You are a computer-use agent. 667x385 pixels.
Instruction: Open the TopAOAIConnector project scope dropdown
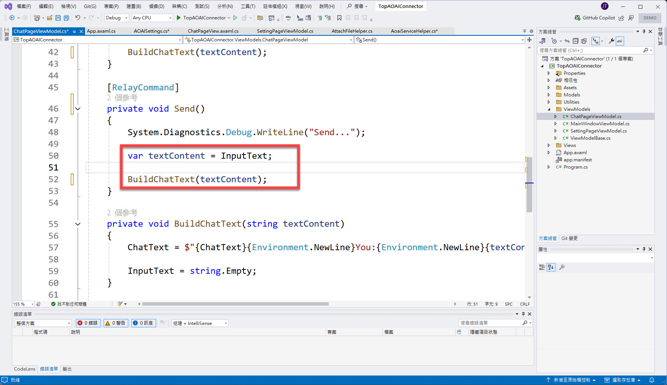98,40
